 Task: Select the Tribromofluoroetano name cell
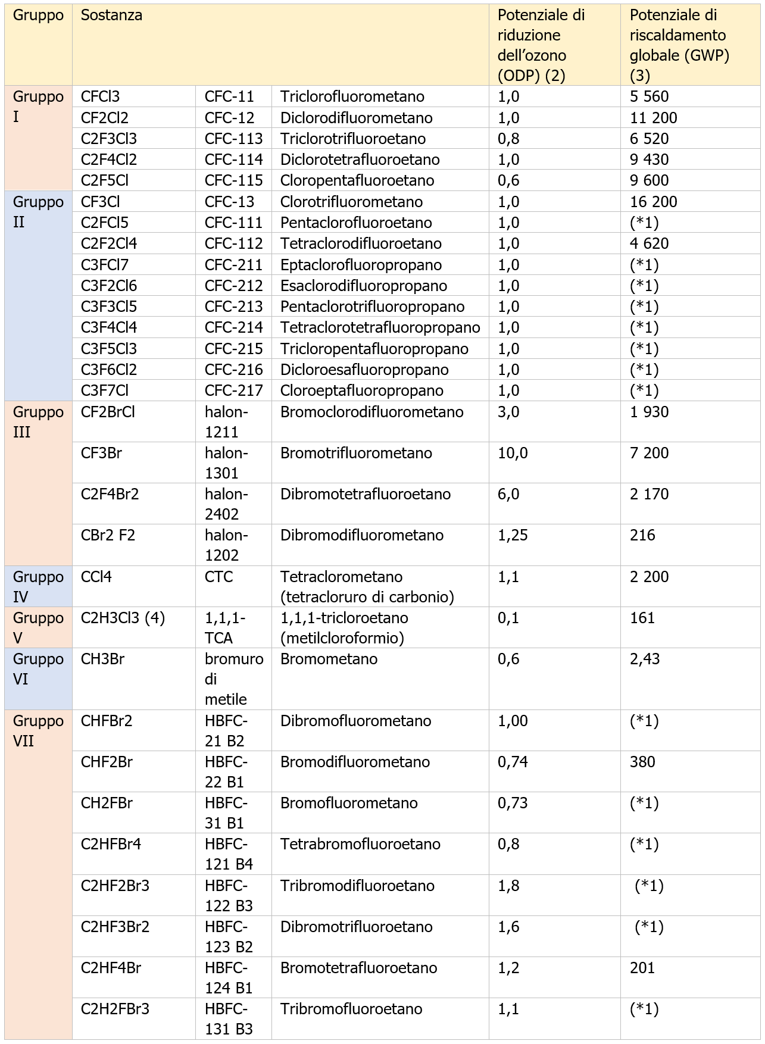pos(351,1009)
